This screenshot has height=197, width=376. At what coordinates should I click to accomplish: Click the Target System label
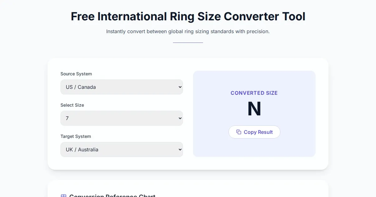tap(76, 136)
